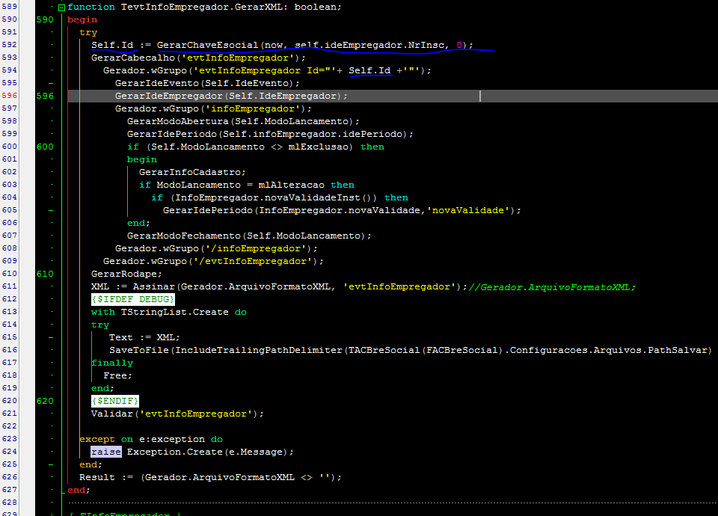Click IncludeTrailingPathDelimiter on line 616
The image size is (718, 516).
click(x=259, y=350)
